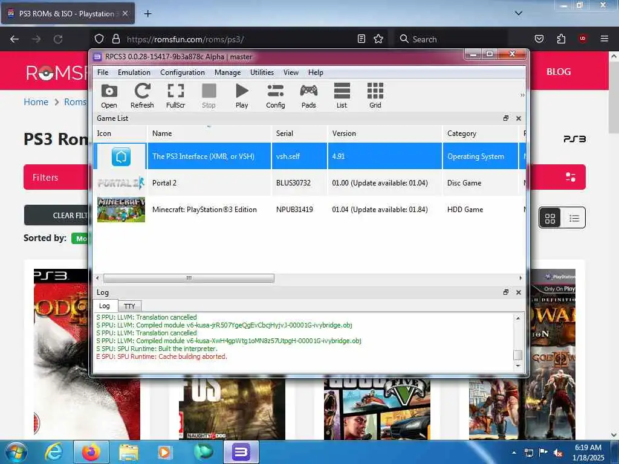Click the Stop emulation icon
Screen dimensions: 619x464
[x=209, y=95]
